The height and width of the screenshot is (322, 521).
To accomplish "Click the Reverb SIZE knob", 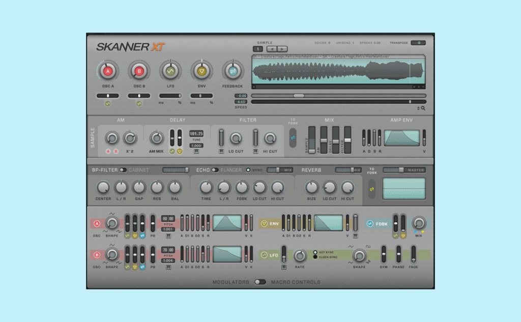I will [311, 188].
